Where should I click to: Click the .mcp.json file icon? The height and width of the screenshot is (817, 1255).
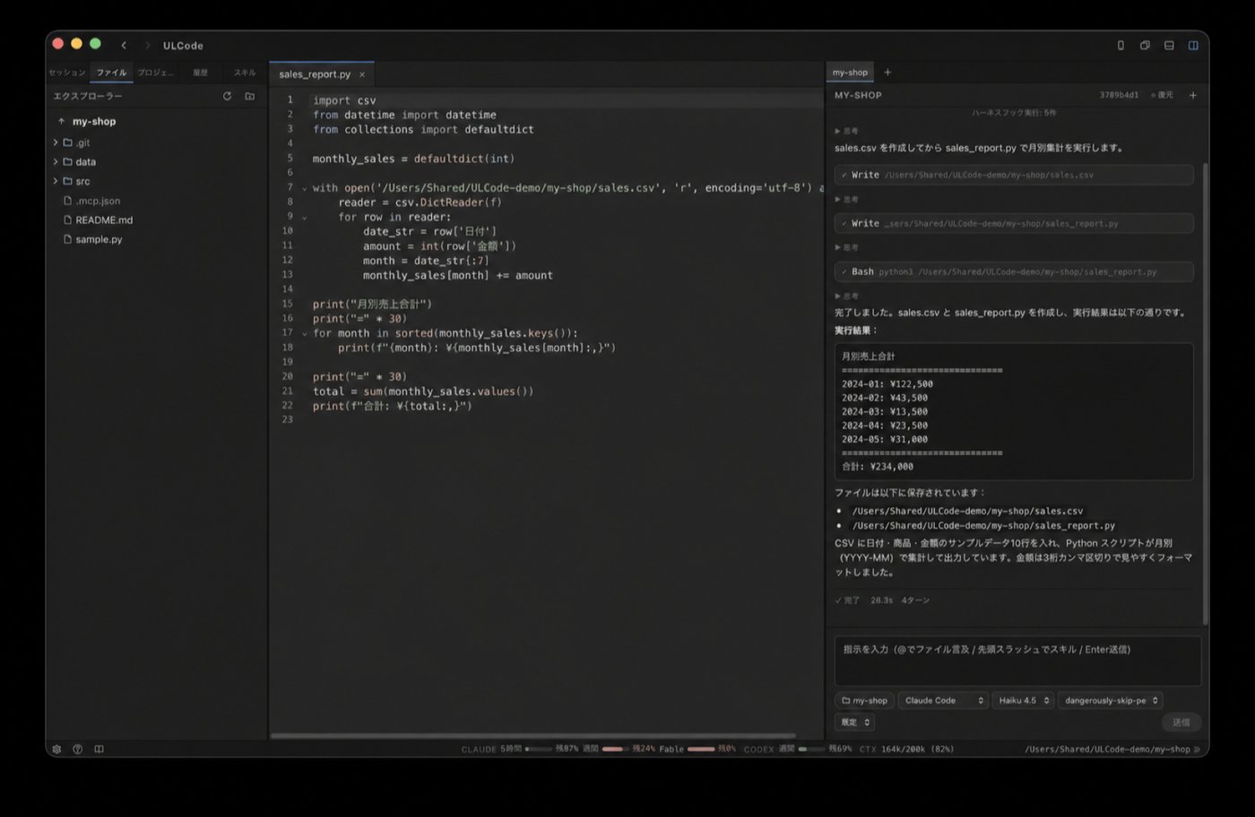tap(67, 201)
